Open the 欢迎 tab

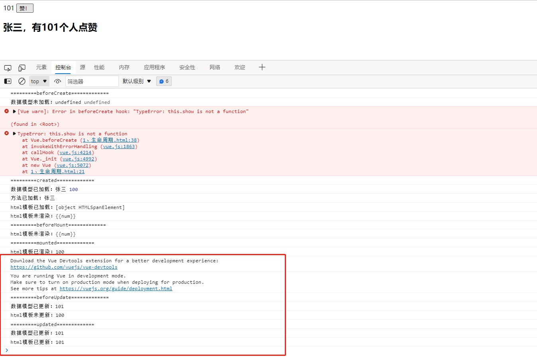pyautogui.click(x=240, y=68)
